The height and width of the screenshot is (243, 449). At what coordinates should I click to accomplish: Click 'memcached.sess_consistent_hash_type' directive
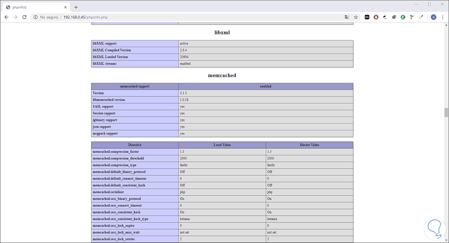121,219
